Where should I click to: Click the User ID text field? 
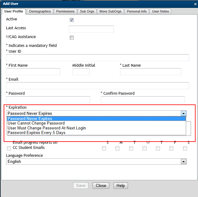(x=97, y=58)
